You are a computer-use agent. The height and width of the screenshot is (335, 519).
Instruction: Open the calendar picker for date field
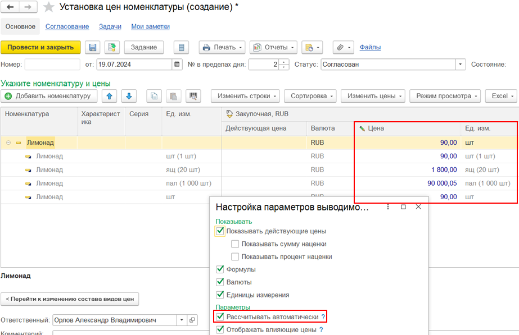(x=178, y=65)
